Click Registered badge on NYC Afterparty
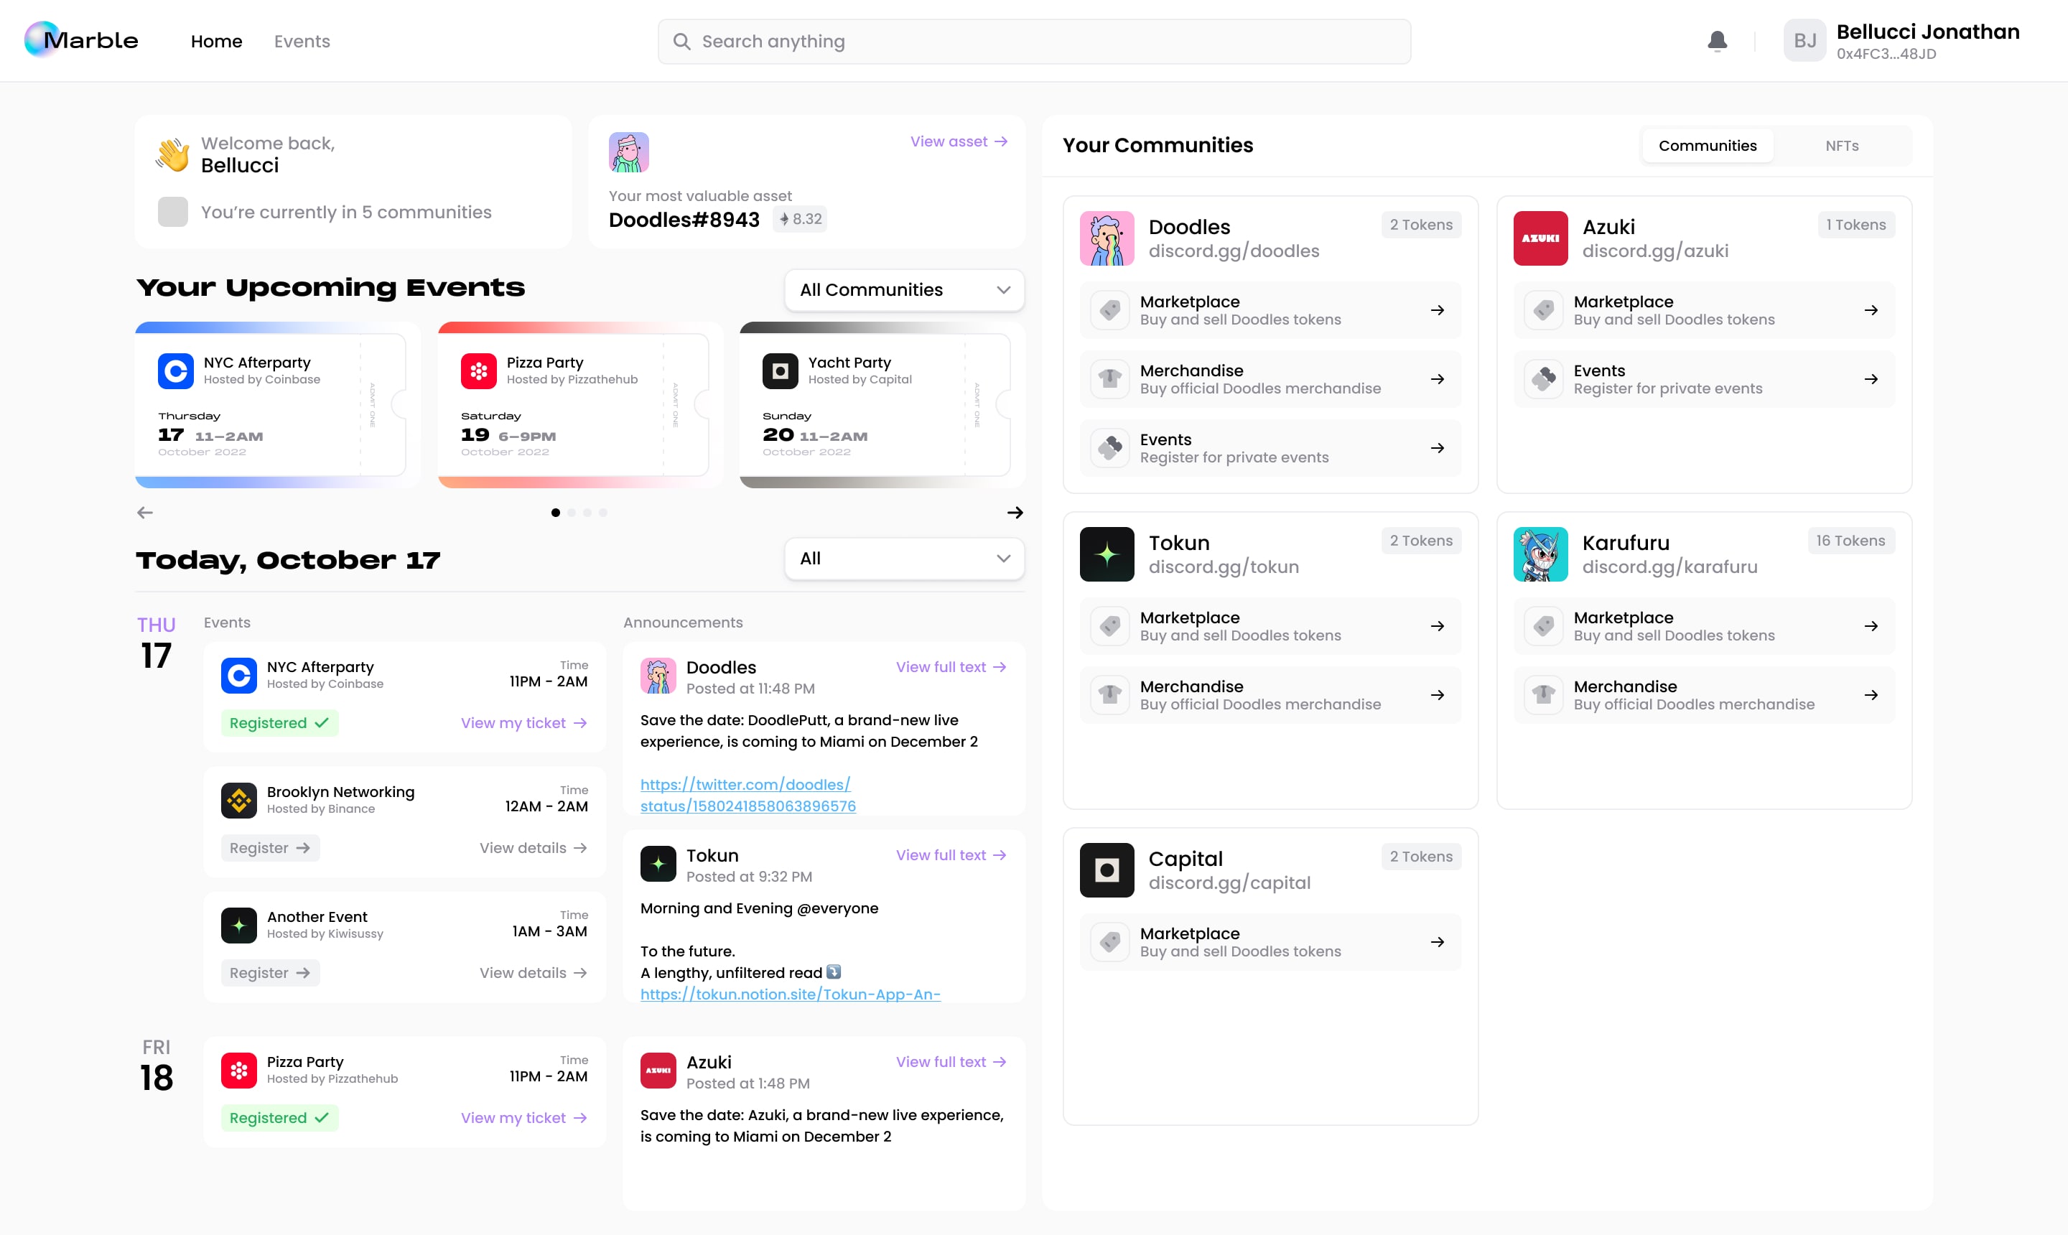Viewport: 2068px width, 1235px height. click(x=279, y=723)
